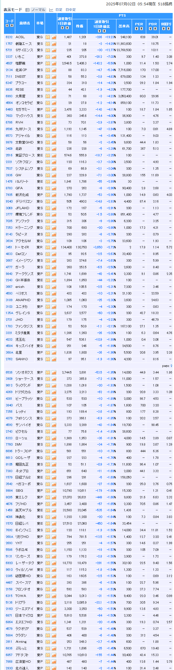Sort PBR column descending

click(x=155, y=29)
